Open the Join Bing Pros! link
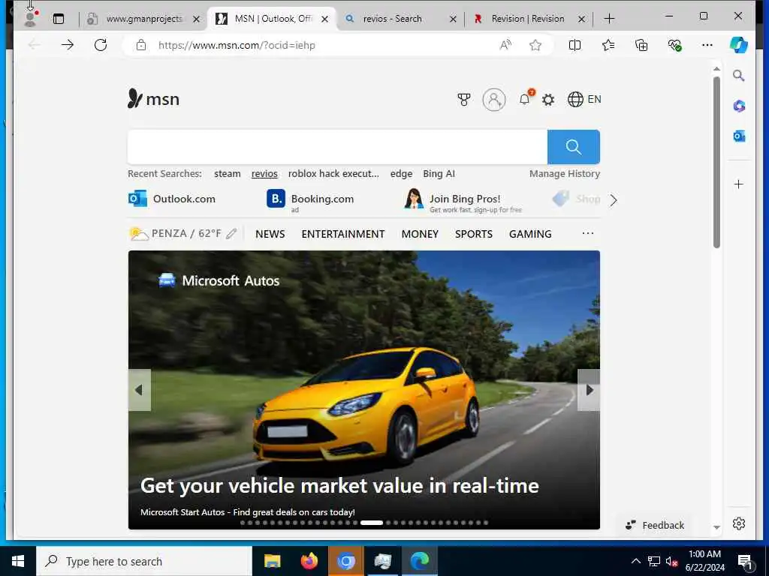The width and height of the screenshot is (769, 576). coord(463,201)
